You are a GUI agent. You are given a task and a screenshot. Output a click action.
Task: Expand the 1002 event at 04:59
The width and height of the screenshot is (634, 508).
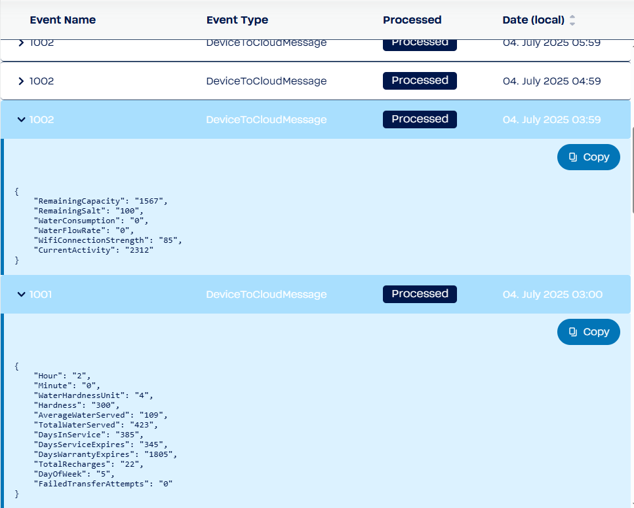(x=21, y=81)
